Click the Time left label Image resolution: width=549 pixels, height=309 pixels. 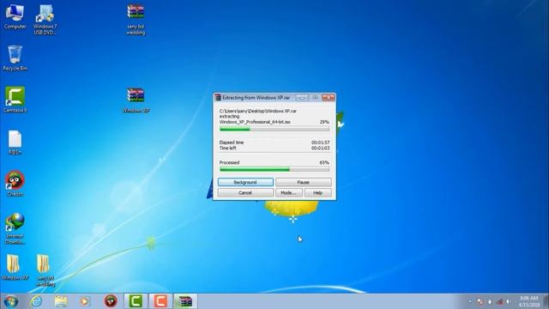pyautogui.click(x=227, y=148)
